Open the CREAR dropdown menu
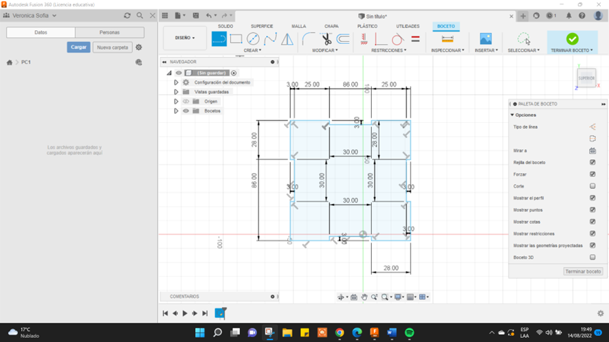The image size is (609, 342). (252, 50)
